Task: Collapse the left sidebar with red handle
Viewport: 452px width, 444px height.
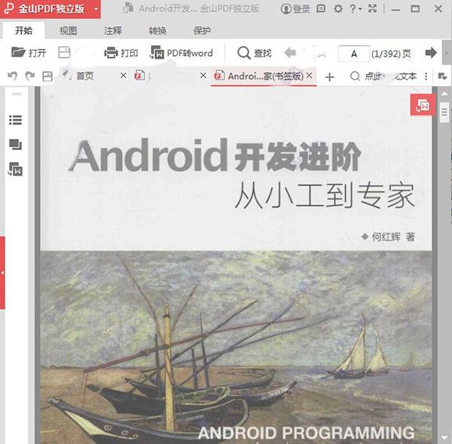Action: pos(2,272)
